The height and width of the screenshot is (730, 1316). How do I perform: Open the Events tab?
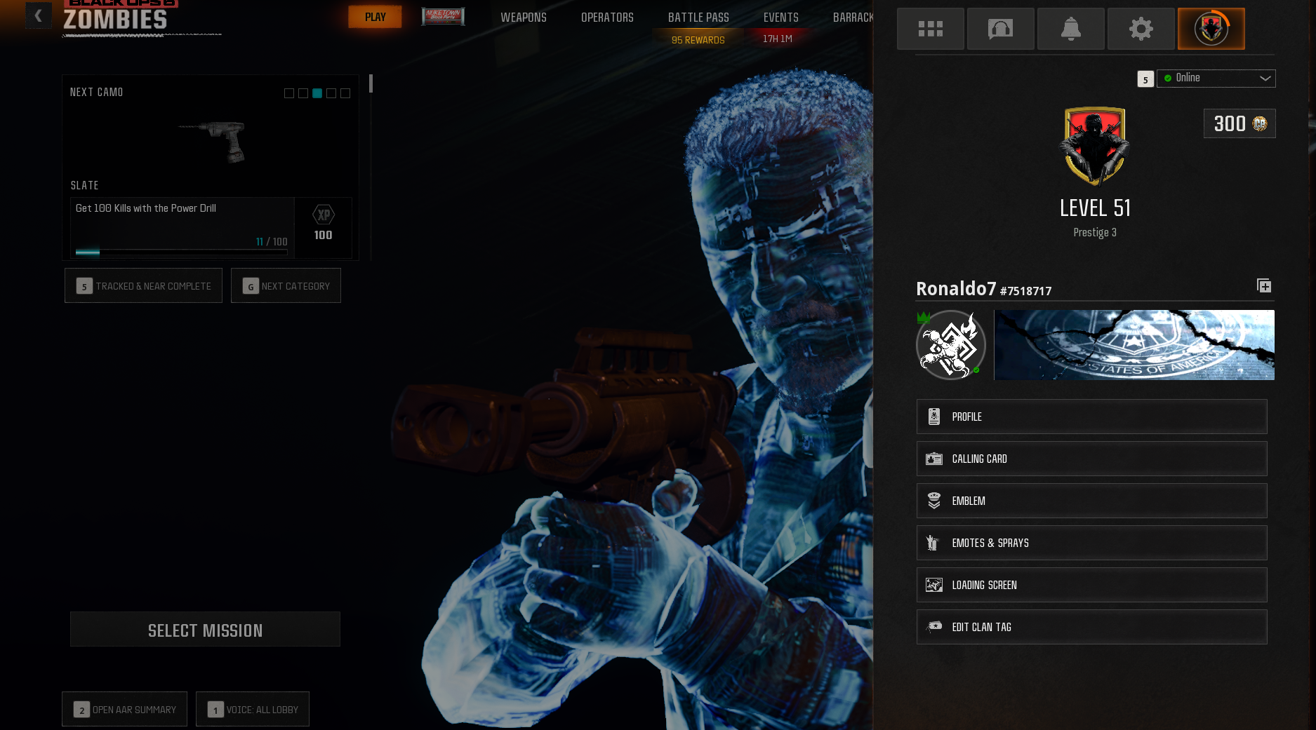pyautogui.click(x=781, y=18)
